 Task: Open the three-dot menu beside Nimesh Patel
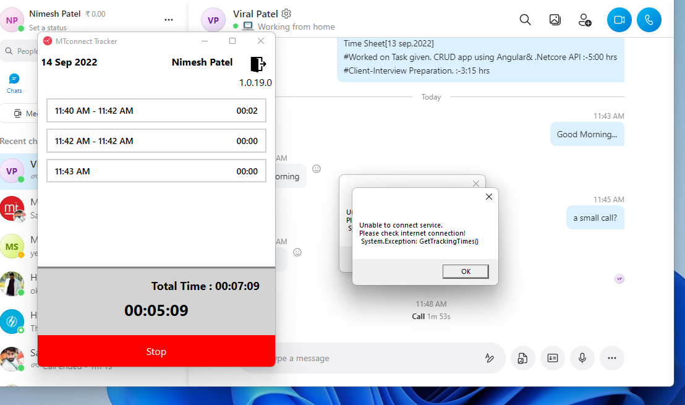click(169, 20)
